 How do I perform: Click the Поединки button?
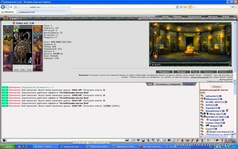pos(164,72)
